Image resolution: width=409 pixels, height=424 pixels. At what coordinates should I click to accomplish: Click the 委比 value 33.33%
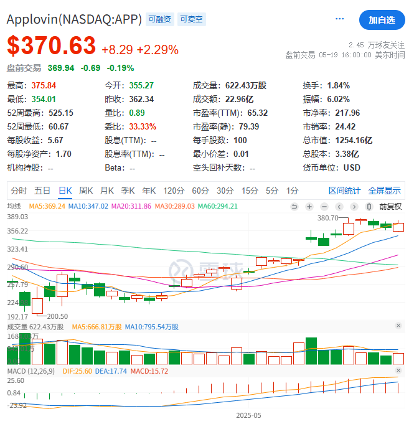coord(143,126)
